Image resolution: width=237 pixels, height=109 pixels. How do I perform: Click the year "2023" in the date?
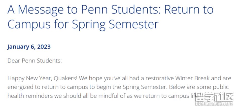click(x=44, y=47)
